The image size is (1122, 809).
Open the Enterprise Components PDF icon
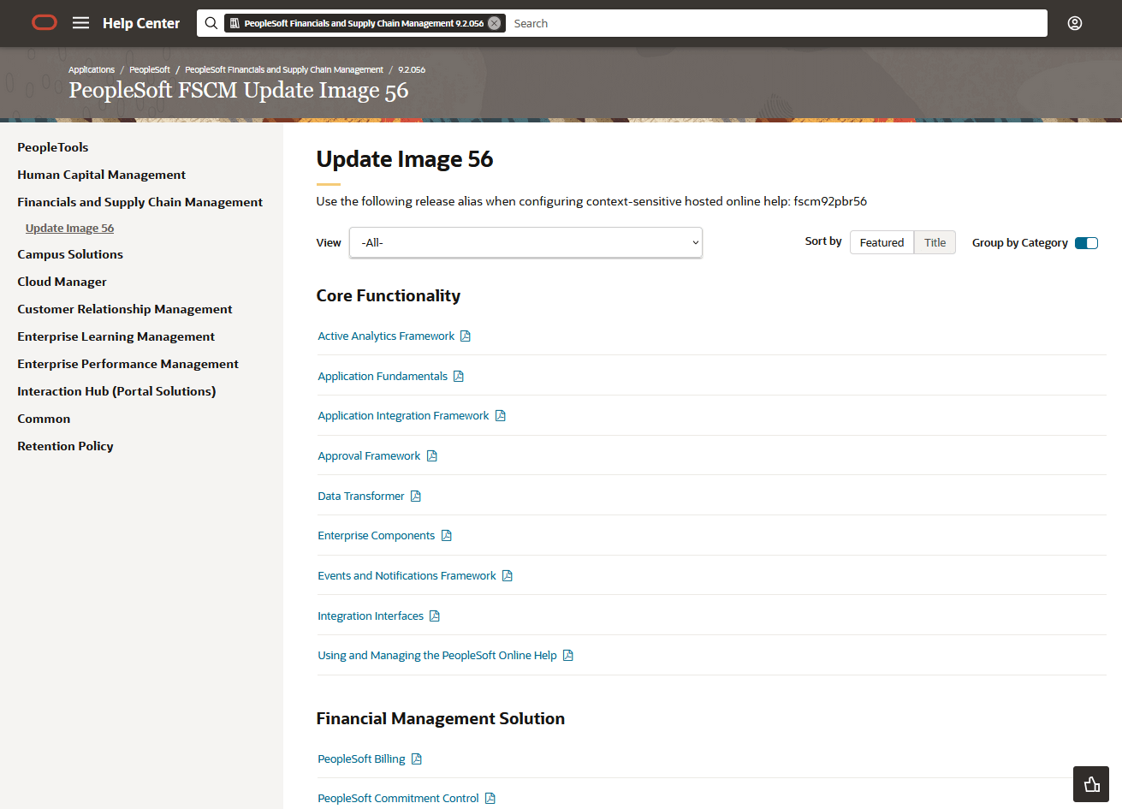coord(446,535)
